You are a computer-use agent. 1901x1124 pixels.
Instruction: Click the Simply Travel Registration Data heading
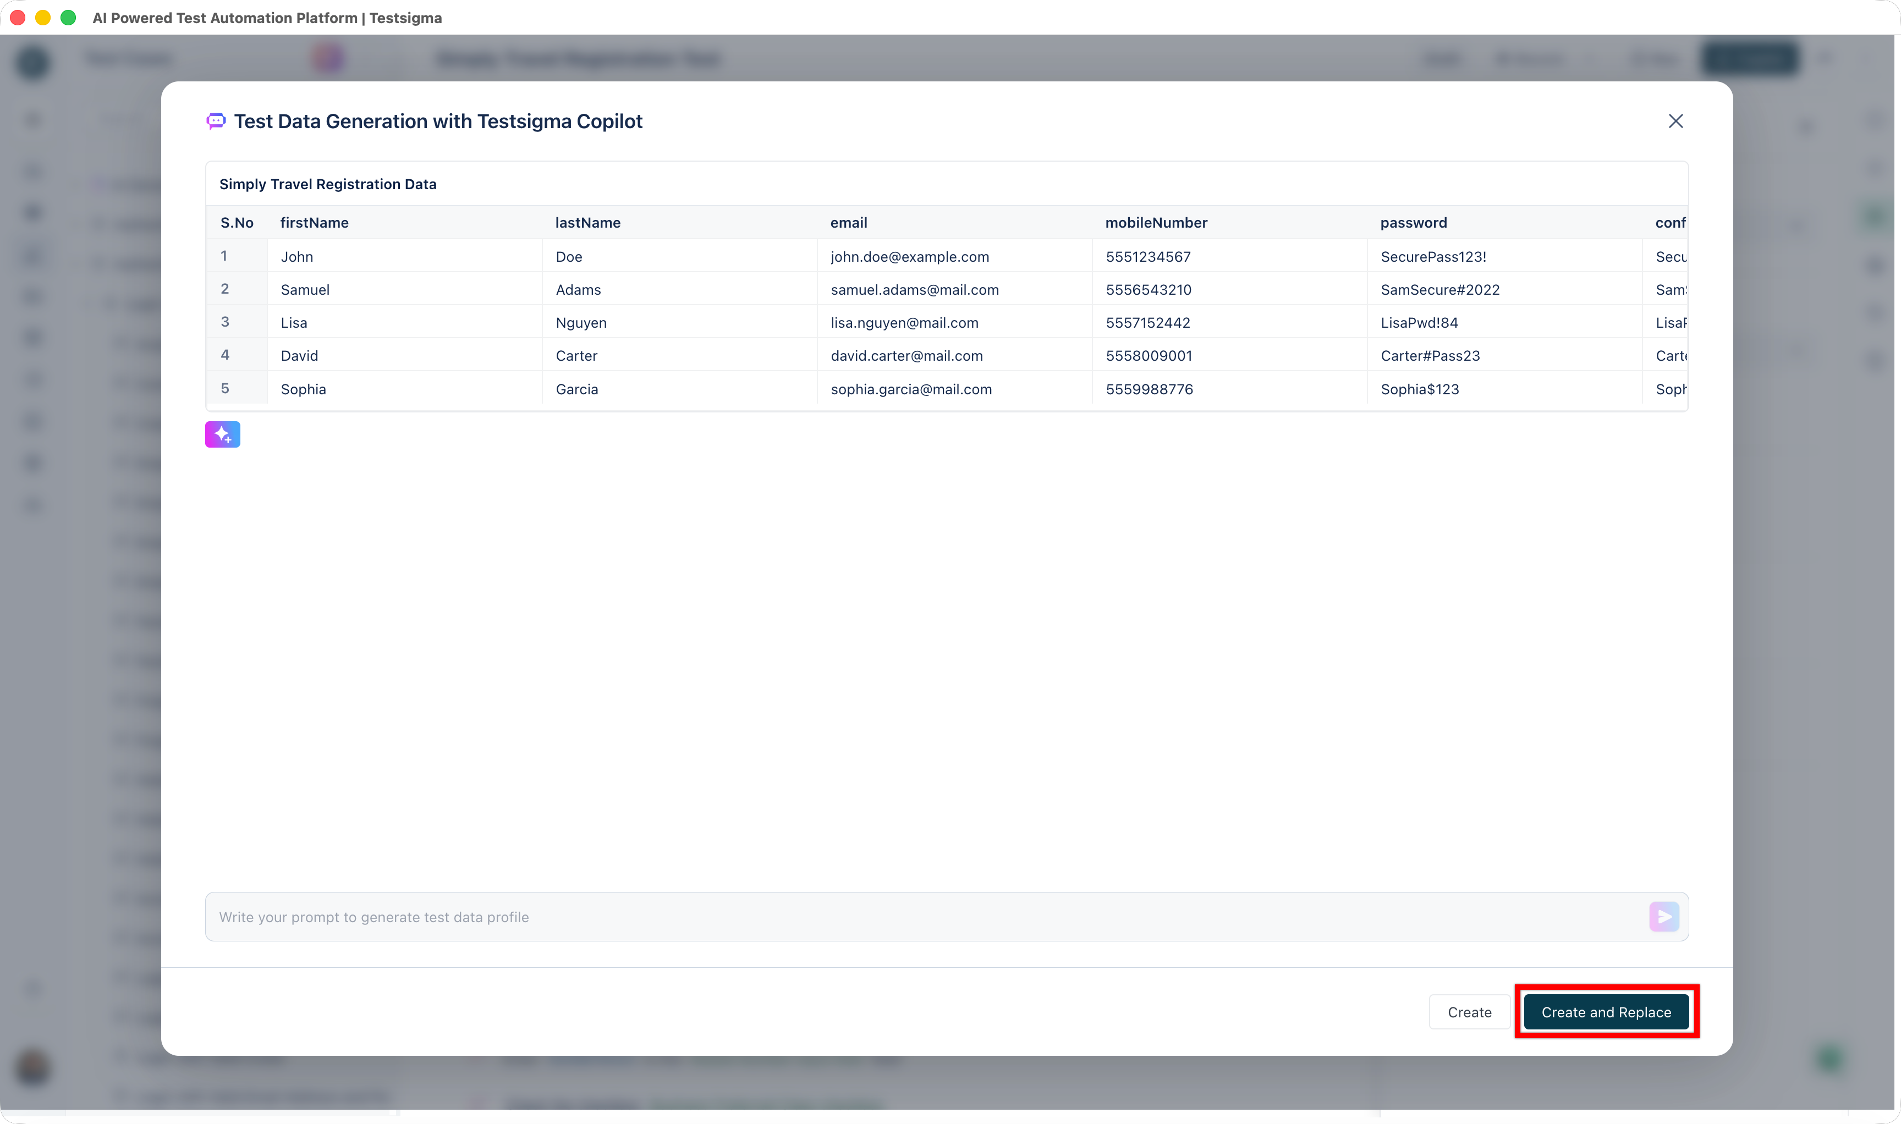point(328,184)
